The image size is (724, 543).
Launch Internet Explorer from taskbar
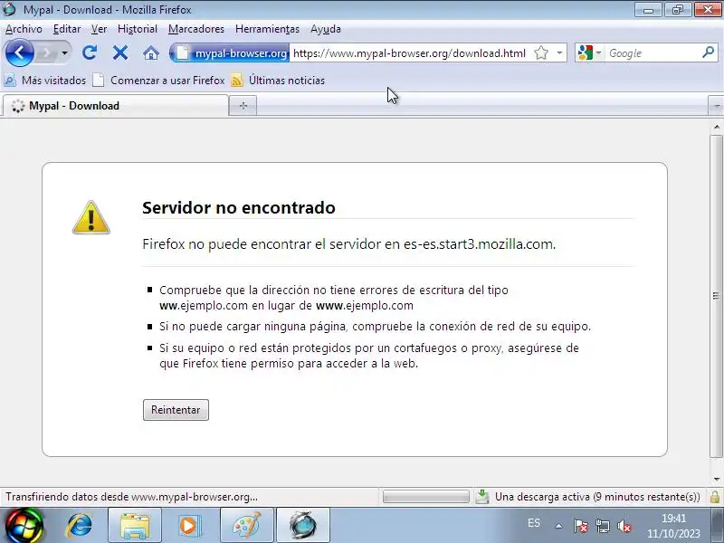coord(80,526)
